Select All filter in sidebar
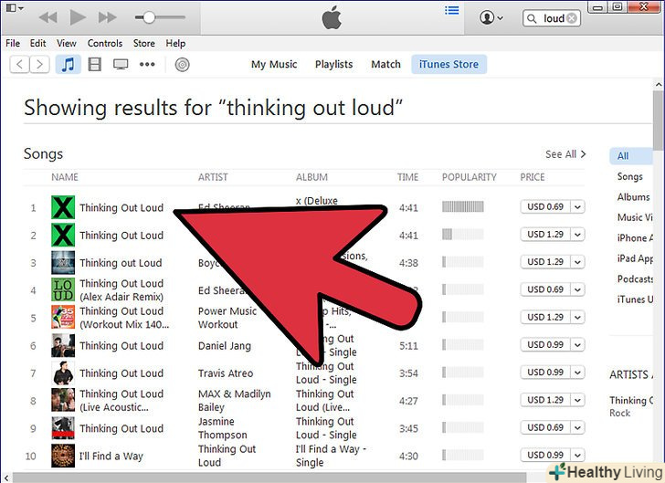 pyautogui.click(x=631, y=156)
